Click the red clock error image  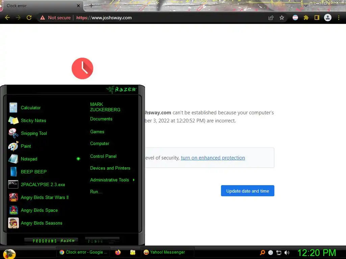[82, 68]
